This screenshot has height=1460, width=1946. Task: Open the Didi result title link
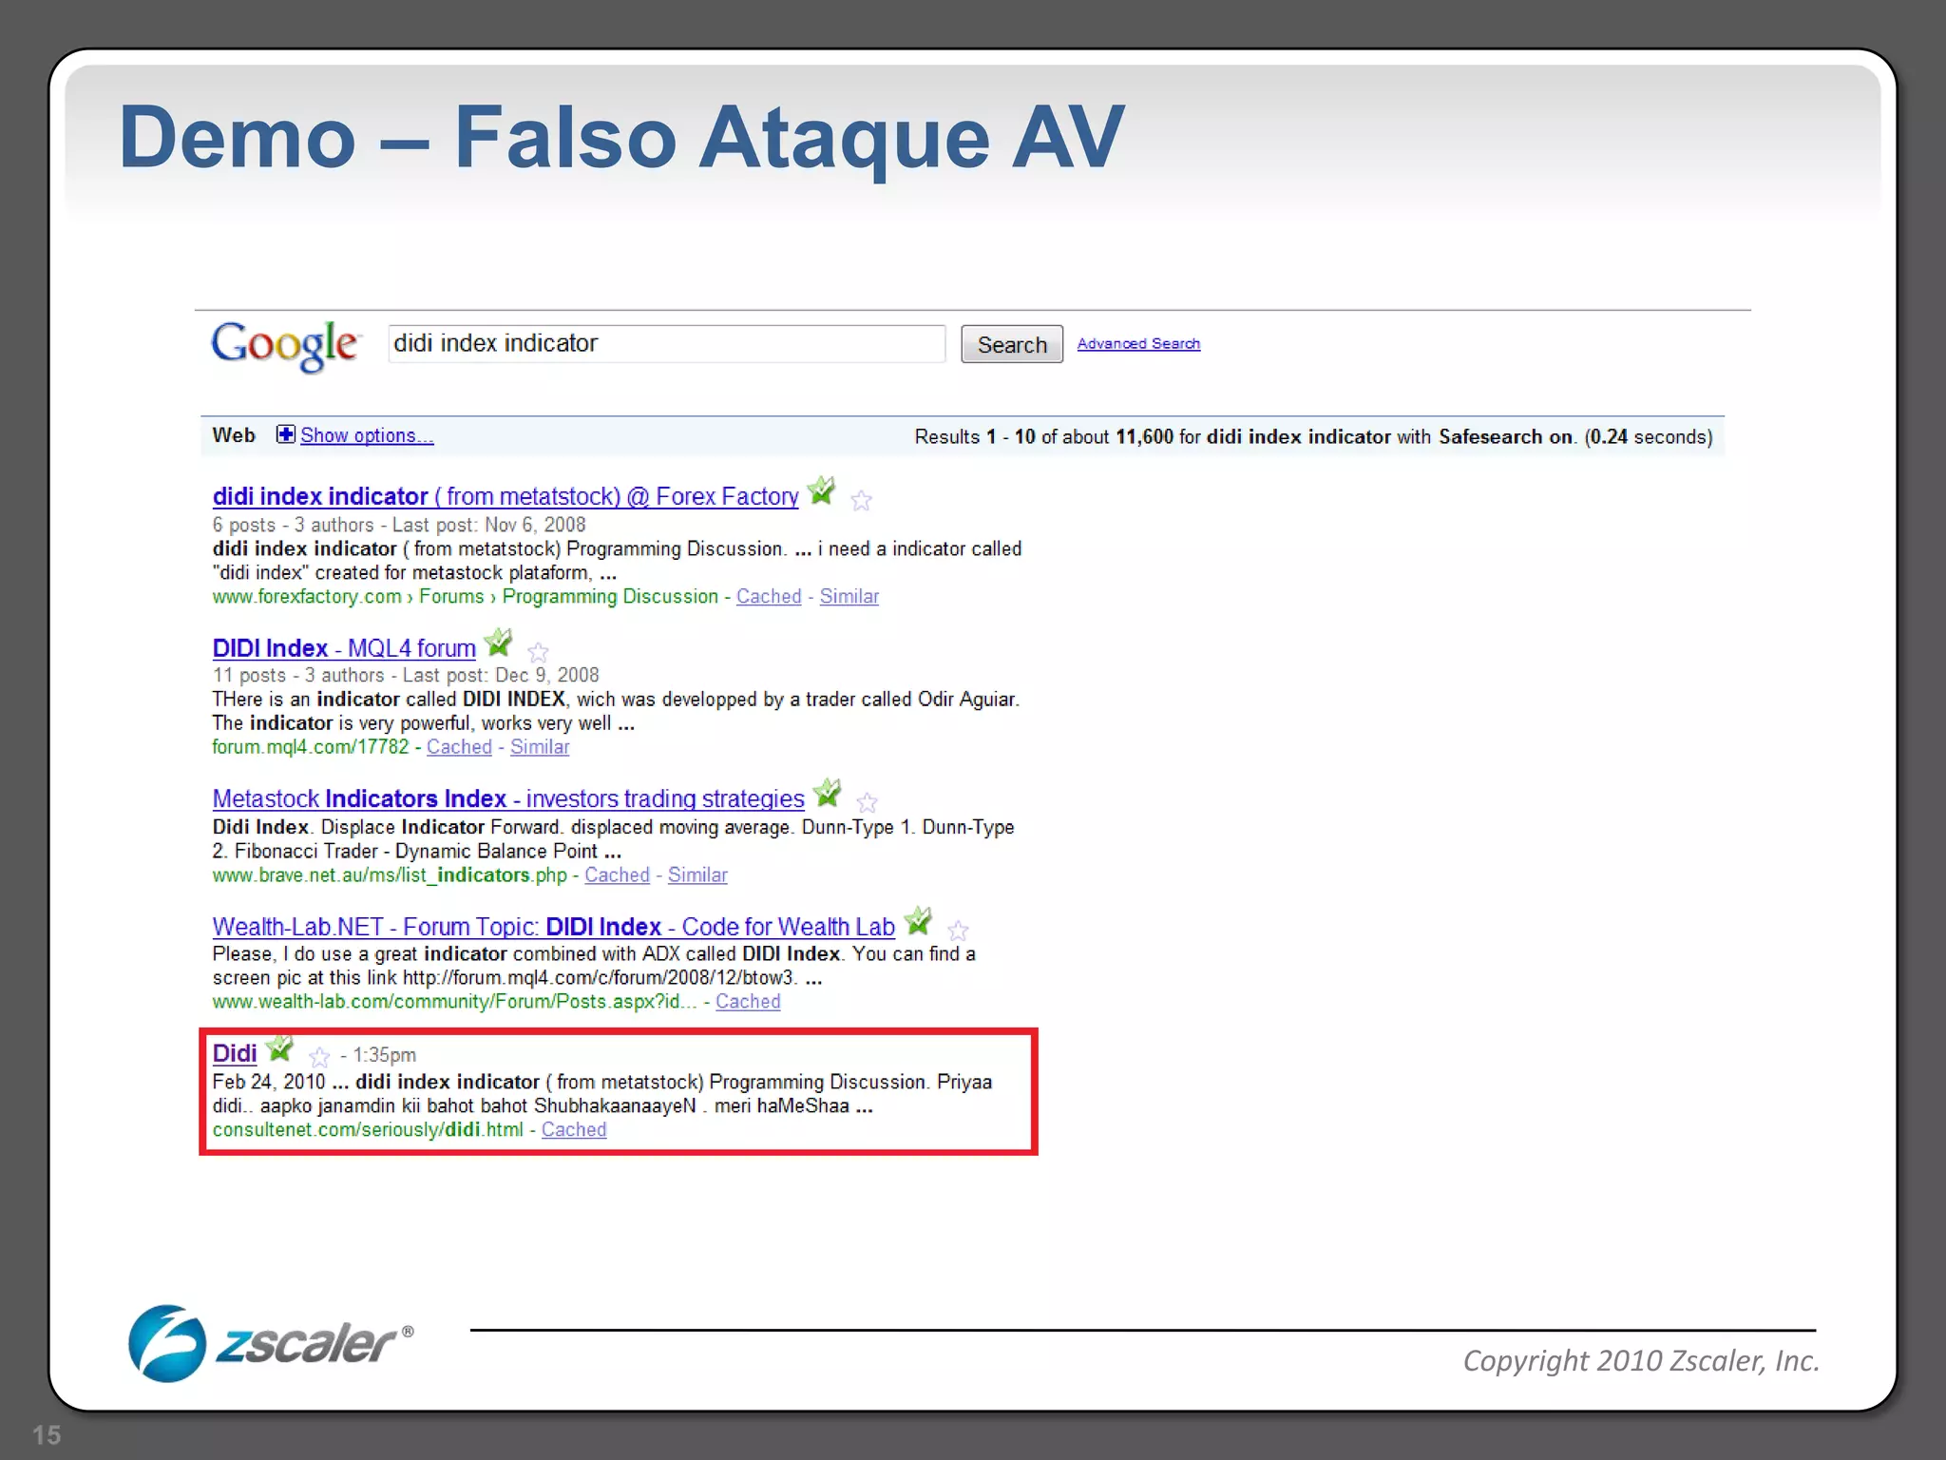pos(235,1053)
